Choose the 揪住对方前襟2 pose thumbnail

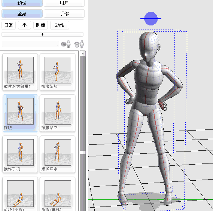(20, 72)
